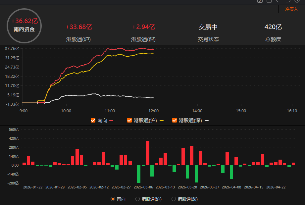Screen dimensions: 305x205
Task: Toggle the 港股通(深) line checkbox
Action: coord(175,121)
